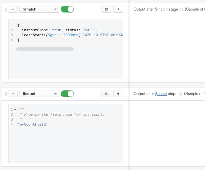Open the $count documentation link
Screen dimensions: 205x170
(161, 94)
